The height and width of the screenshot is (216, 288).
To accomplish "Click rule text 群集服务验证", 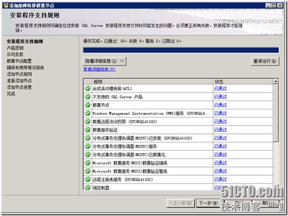I will [105, 130].
